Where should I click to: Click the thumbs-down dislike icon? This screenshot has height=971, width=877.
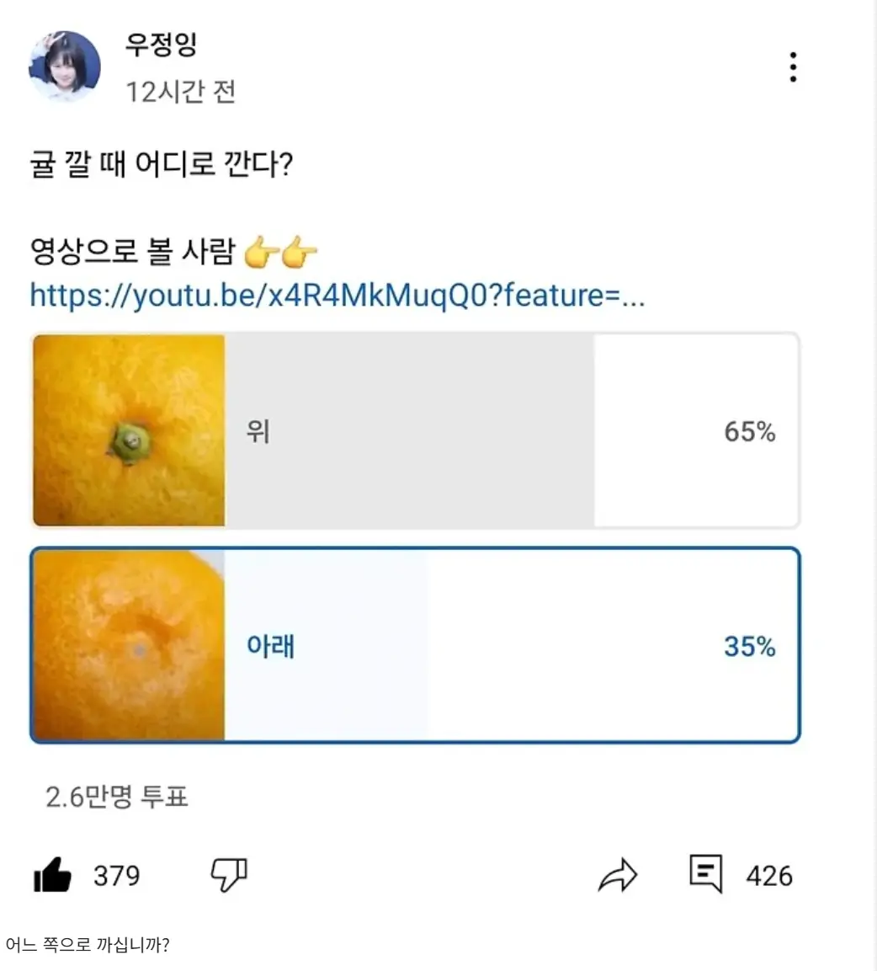click(228, 875)
